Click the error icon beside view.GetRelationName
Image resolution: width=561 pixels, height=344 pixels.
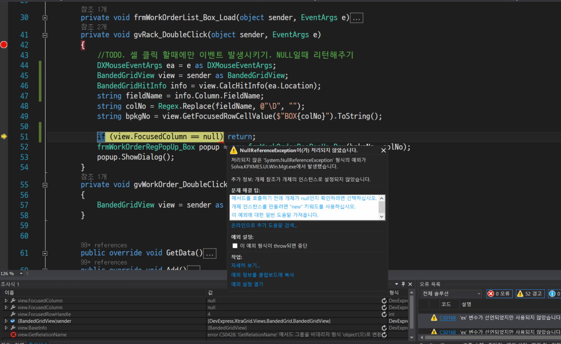click(x=13, y=335)
